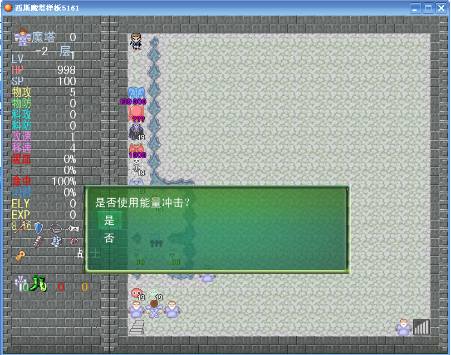Click the ELY currency label
Image resolution: width=451 pixels, height=355 pixels.
tap(21, 204)
